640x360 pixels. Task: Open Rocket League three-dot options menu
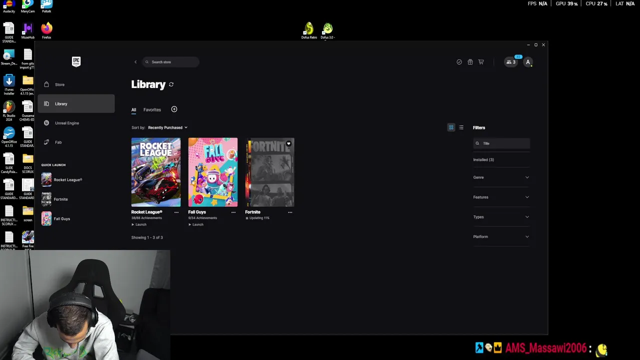click(x=176, y=212)
